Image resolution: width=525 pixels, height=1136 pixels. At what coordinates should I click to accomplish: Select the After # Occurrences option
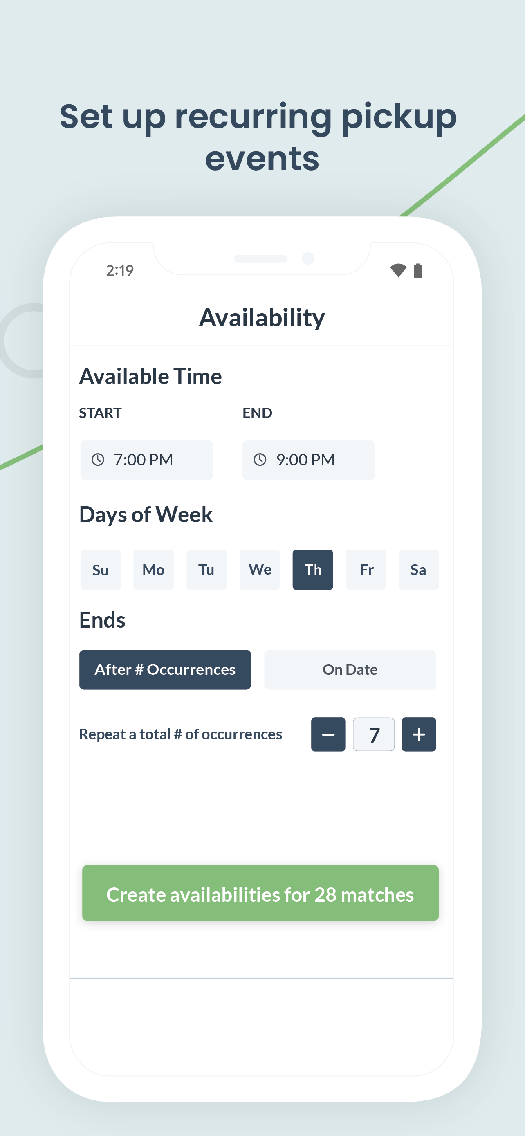[x=165, y=669]
